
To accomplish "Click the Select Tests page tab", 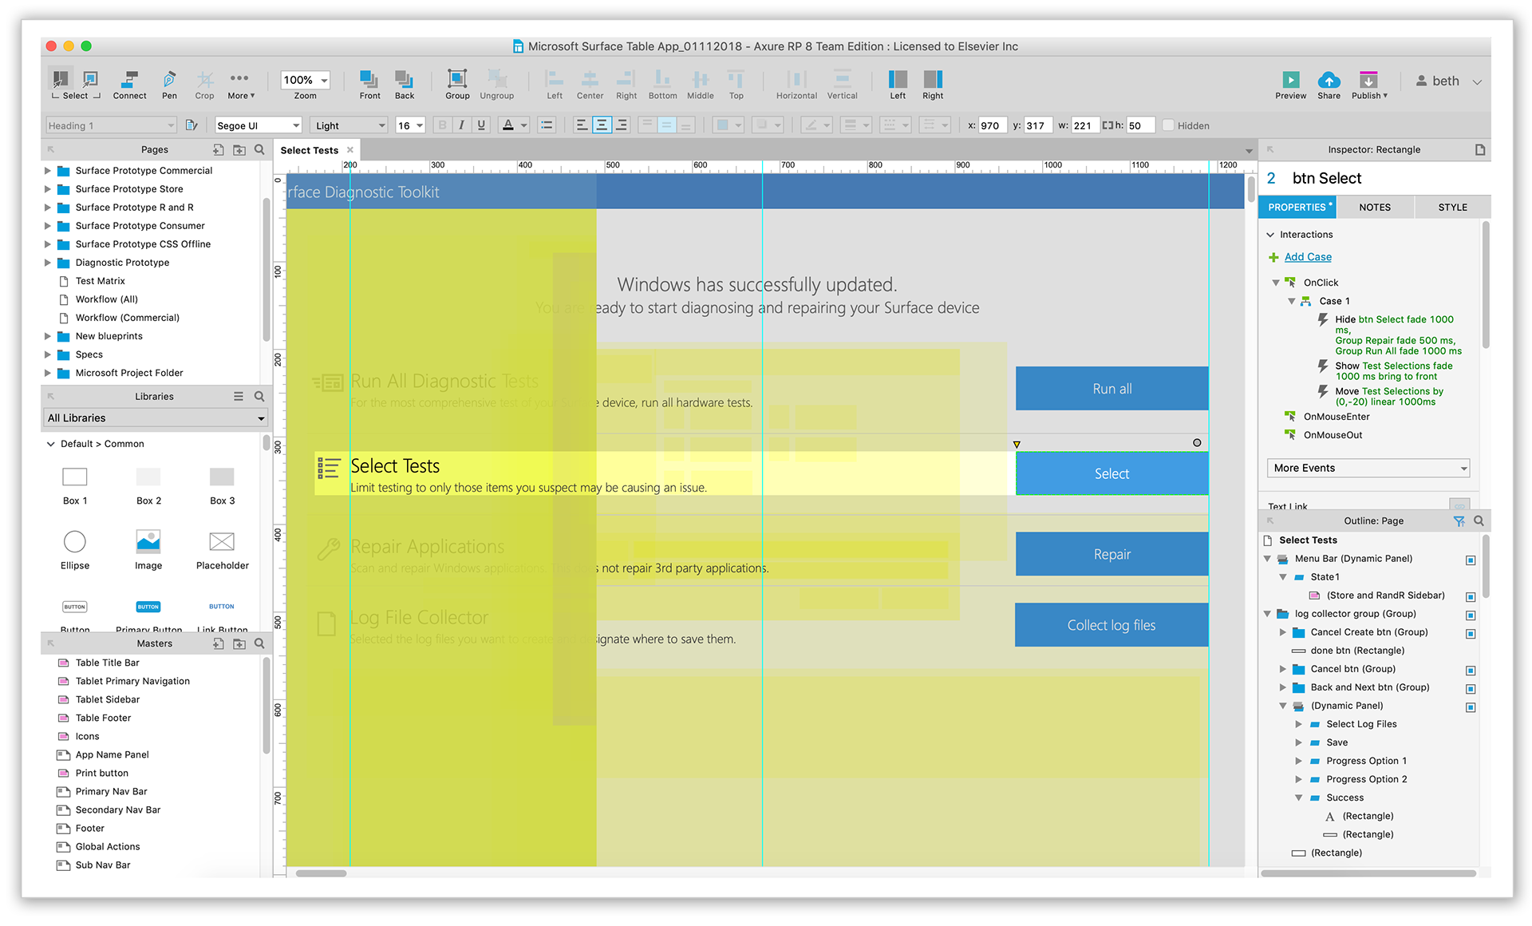I will point(310,150).
